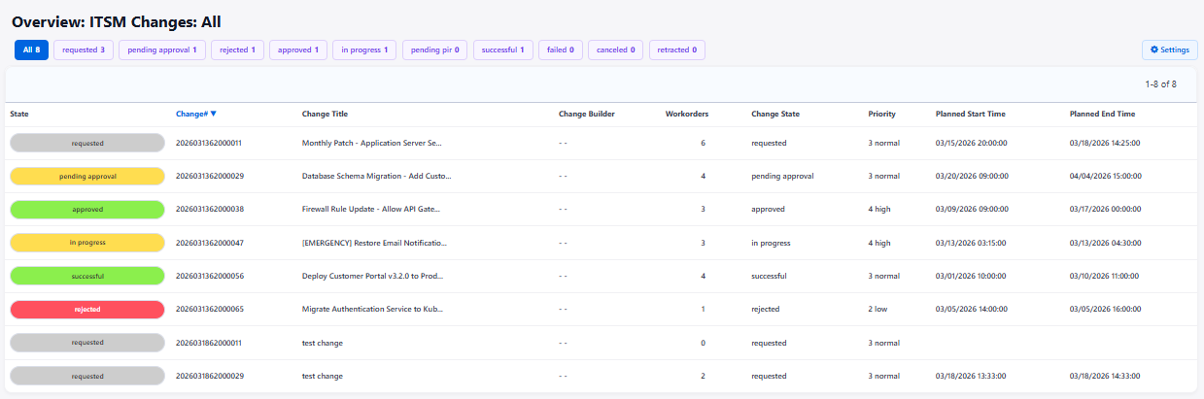Click the yellow 'in progress' state badge
This screenshot has height=399, width=1204.
point(87,242)
